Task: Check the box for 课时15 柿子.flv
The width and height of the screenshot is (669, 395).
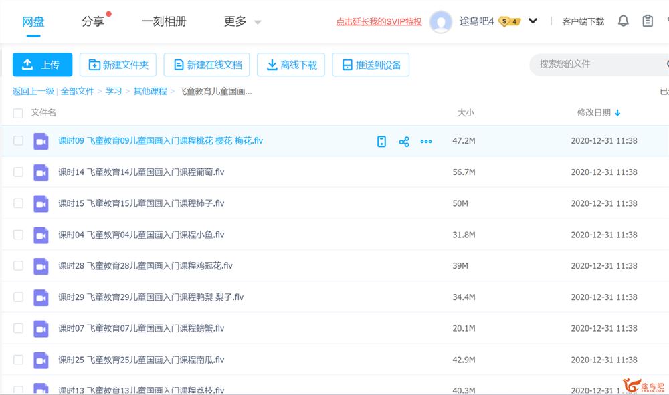Action: (x=18, y=203)
